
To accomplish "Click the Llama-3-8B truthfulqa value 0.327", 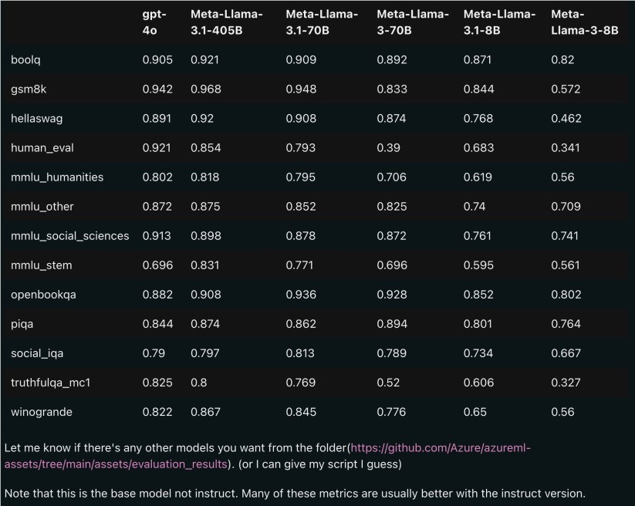I will click(566, 383).
